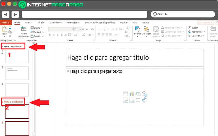Align text right in Párrafo
Image resolution: width=218 pixels, height=136 pixels.
tap(107, 35)
